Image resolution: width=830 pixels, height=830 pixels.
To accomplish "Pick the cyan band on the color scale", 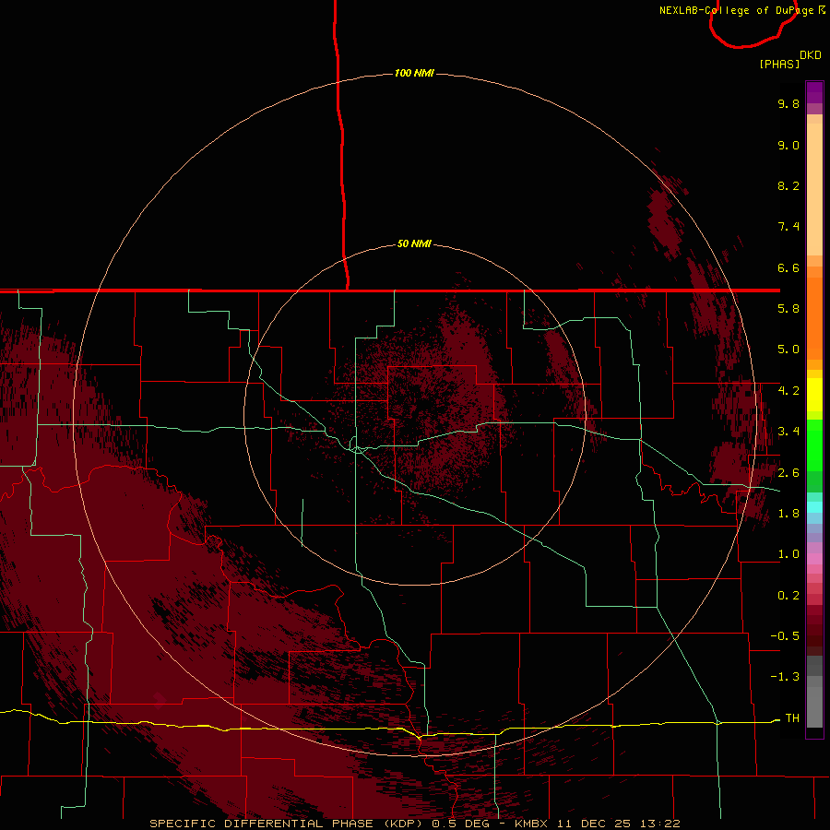I will (814, 507).
